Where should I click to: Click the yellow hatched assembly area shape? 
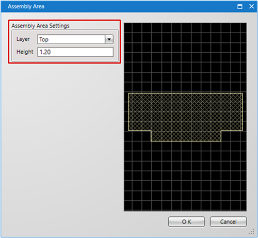tap(185, 112)
